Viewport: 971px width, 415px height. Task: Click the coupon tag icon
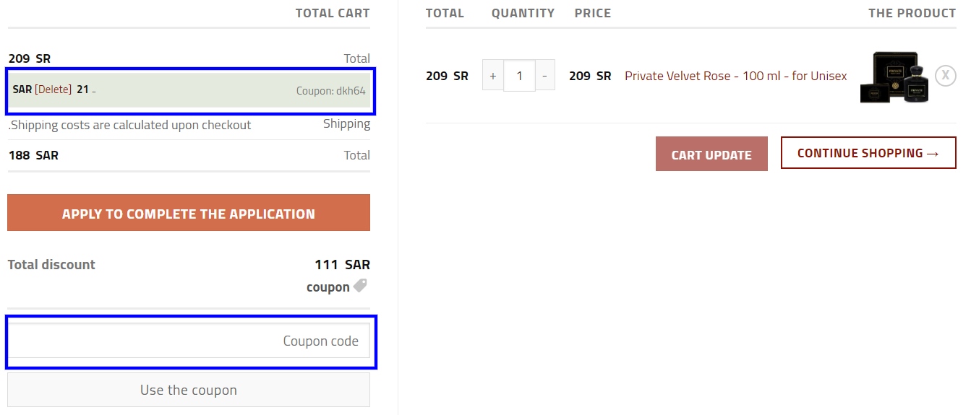(x=359, y=287)
